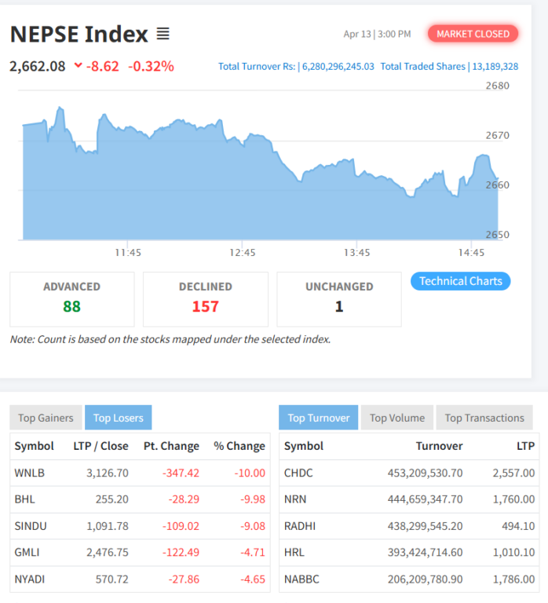The image size is (548, 603).
Task: Click the Unchanged count box
Action: point(338,298)
